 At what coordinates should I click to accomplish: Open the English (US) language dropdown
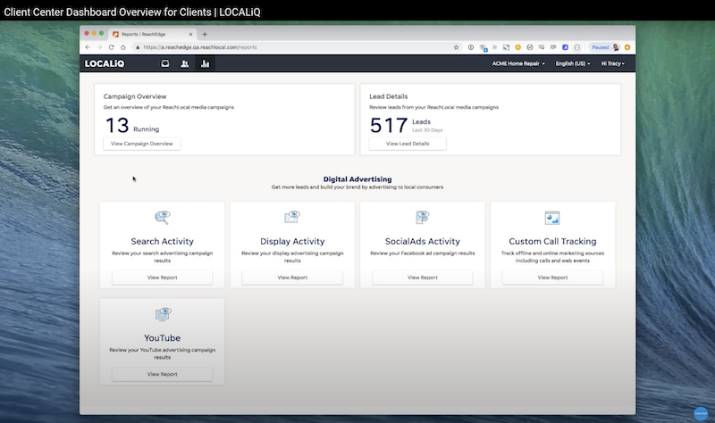point(573,63)
